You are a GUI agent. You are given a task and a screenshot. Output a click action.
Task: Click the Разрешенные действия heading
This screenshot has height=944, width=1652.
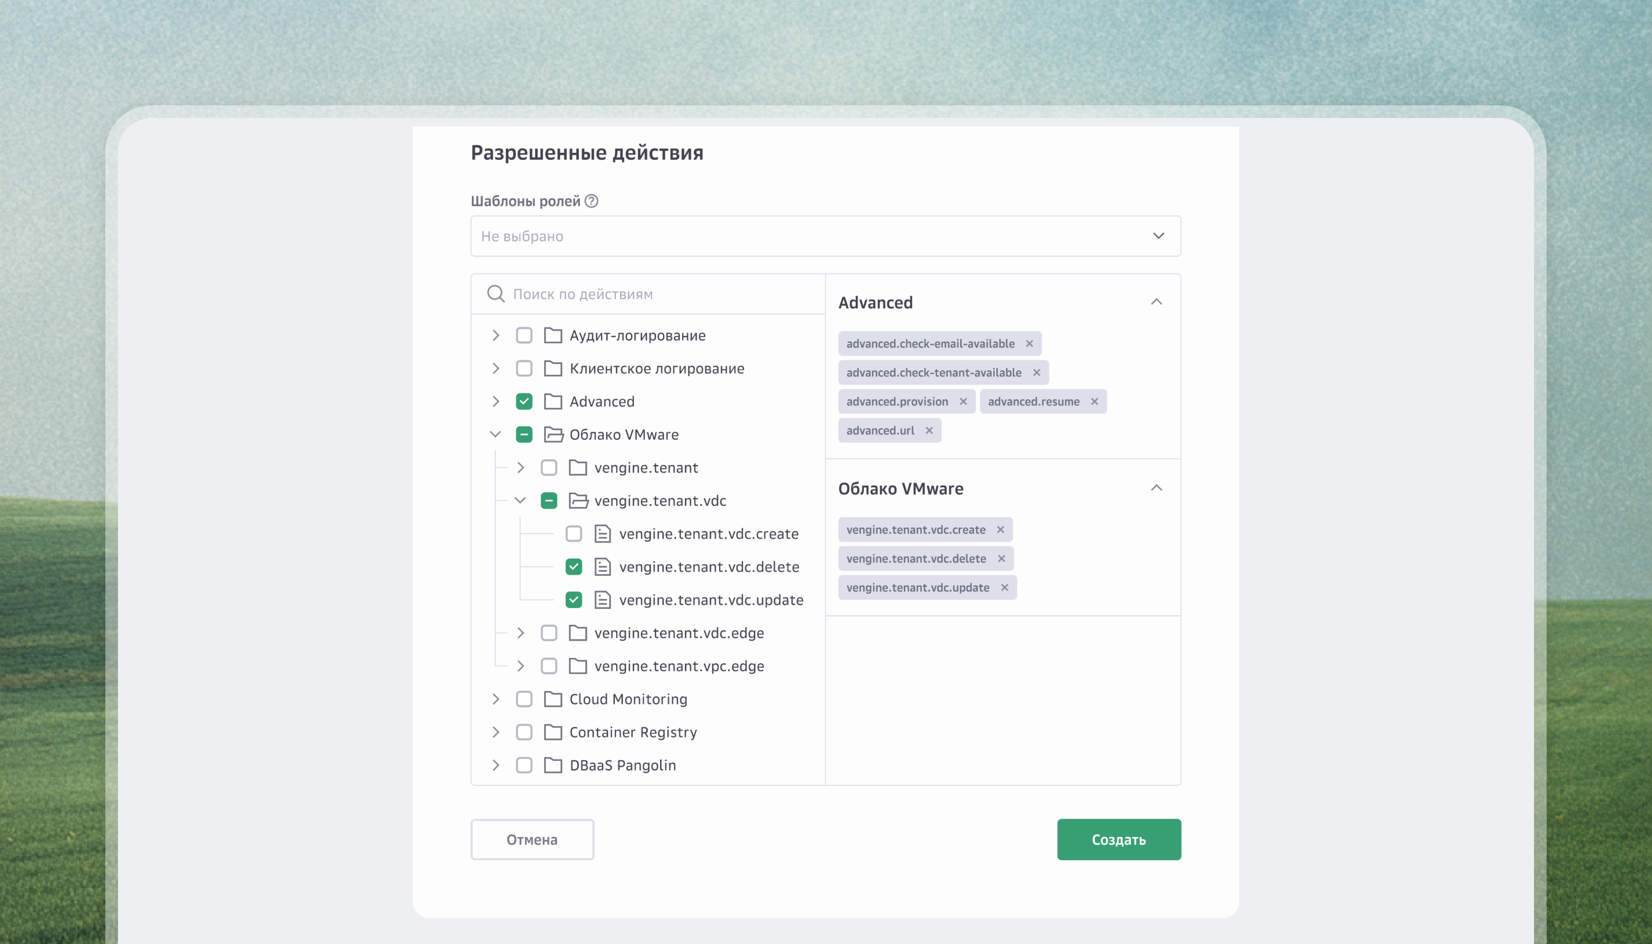[x=587, y=152]
